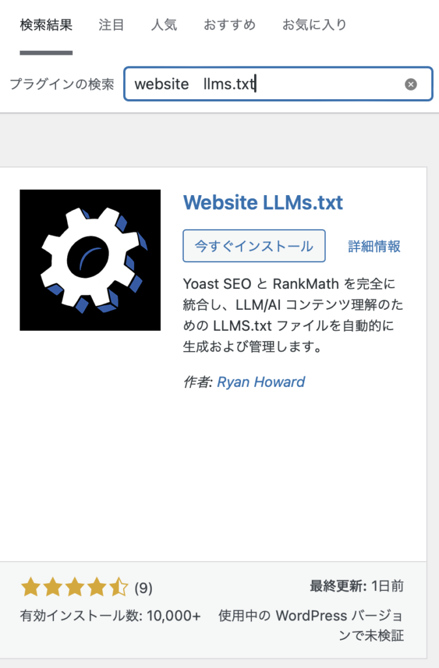The width and height of the screenshot is (439, 668).
Task: Switch to the 人気 tab
Action: (163, 25)
